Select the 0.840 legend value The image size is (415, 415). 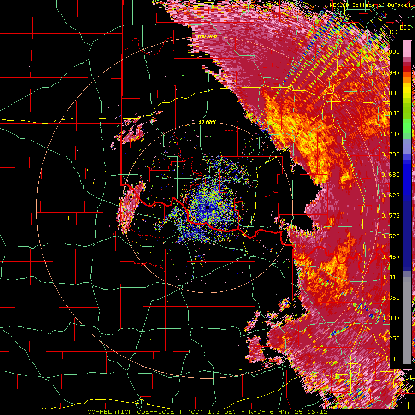click(x=391, y=113)
